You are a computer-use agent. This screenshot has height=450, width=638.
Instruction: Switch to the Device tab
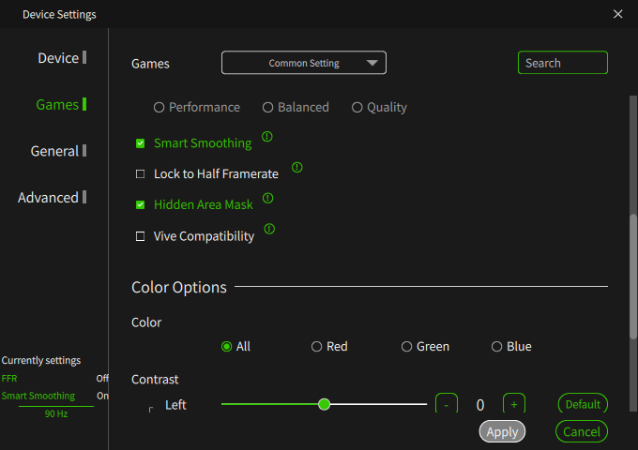click(58, 58)
